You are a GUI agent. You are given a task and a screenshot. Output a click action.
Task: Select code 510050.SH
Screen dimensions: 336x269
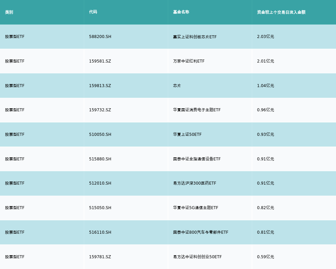coord(100,134)
